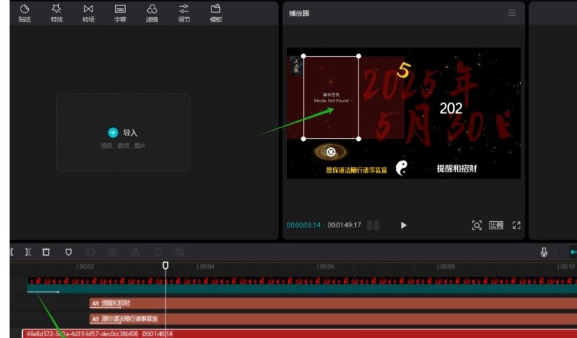Click the timeline playhead marker
Screen dimensions: 577x338
tap(166, 265)
